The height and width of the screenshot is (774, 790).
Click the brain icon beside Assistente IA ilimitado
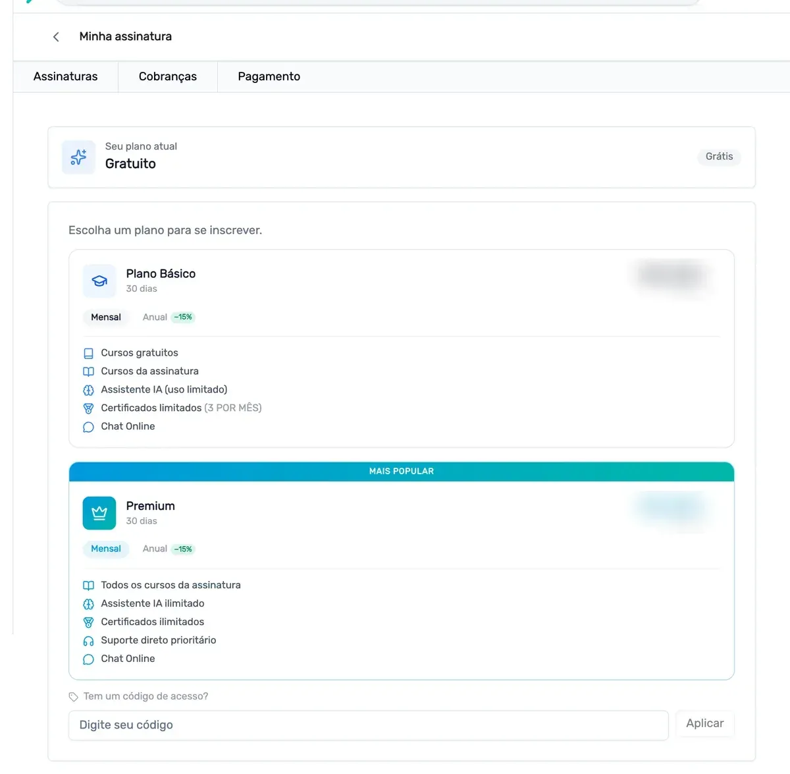(x=88, y=603)
